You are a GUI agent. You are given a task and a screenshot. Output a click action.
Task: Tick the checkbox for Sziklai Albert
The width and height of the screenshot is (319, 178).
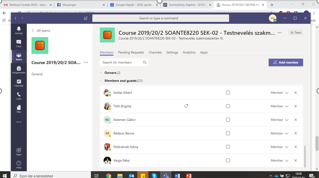coord(228,93)
